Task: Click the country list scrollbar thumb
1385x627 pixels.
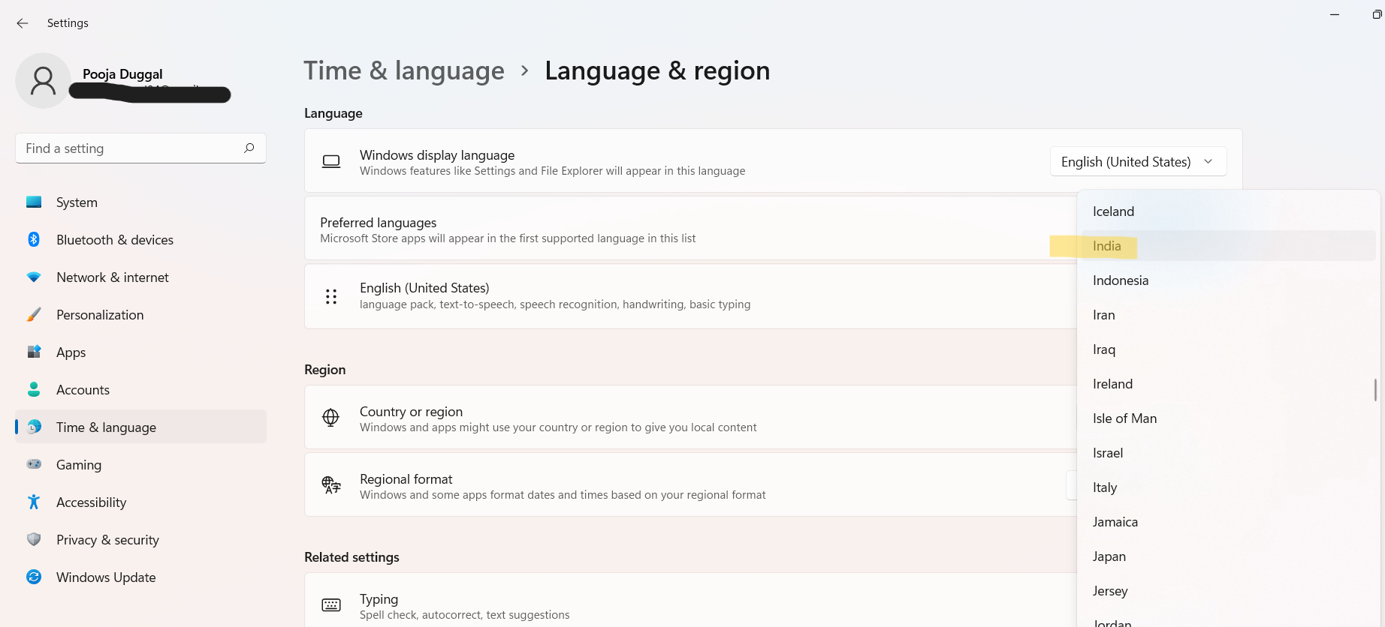Action: point(1374,389)
